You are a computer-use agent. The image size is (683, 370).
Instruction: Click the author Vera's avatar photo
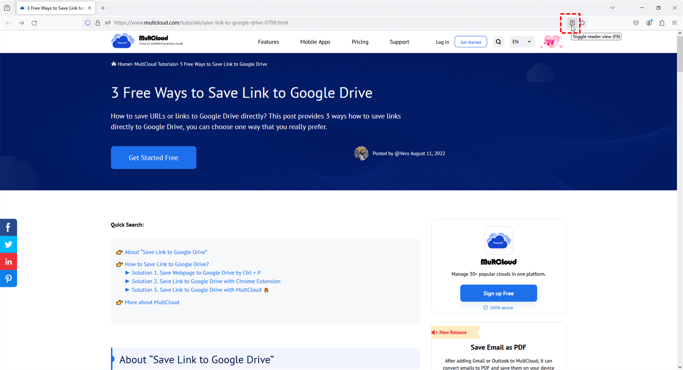click(x=362, y=153)
